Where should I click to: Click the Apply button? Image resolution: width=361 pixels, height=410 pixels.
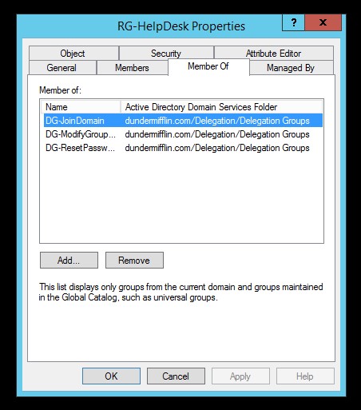240,376
